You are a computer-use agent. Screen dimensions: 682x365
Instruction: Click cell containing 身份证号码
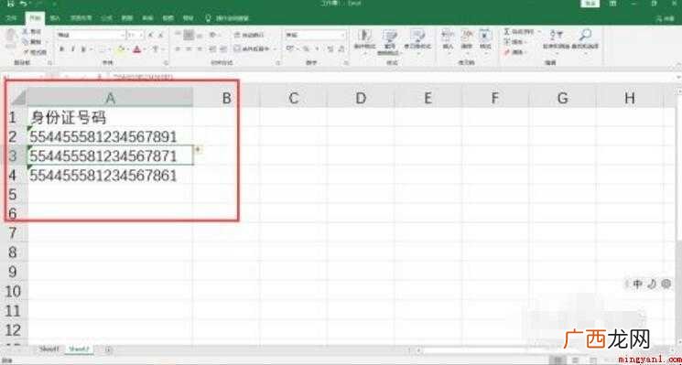(111, 117)
